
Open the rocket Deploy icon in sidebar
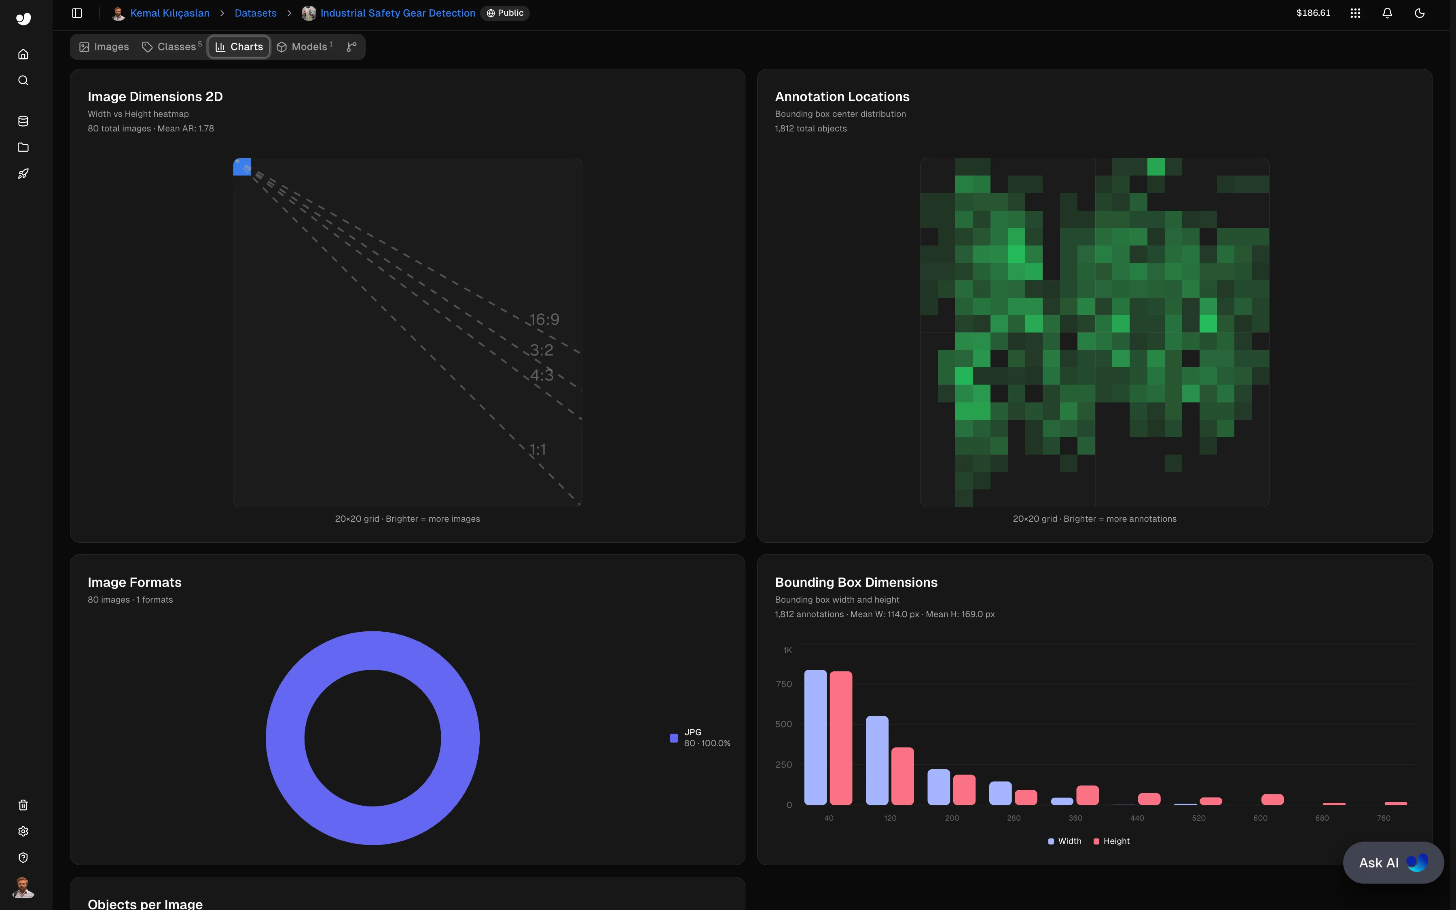23,174
